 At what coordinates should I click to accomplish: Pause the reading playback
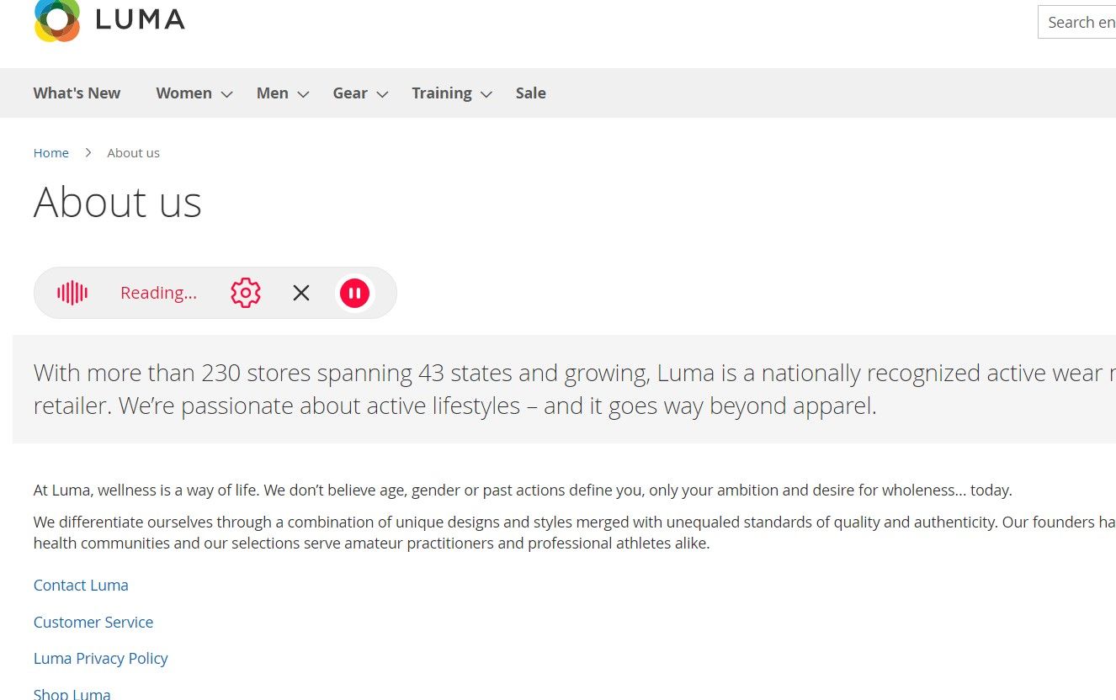(354, 293)
